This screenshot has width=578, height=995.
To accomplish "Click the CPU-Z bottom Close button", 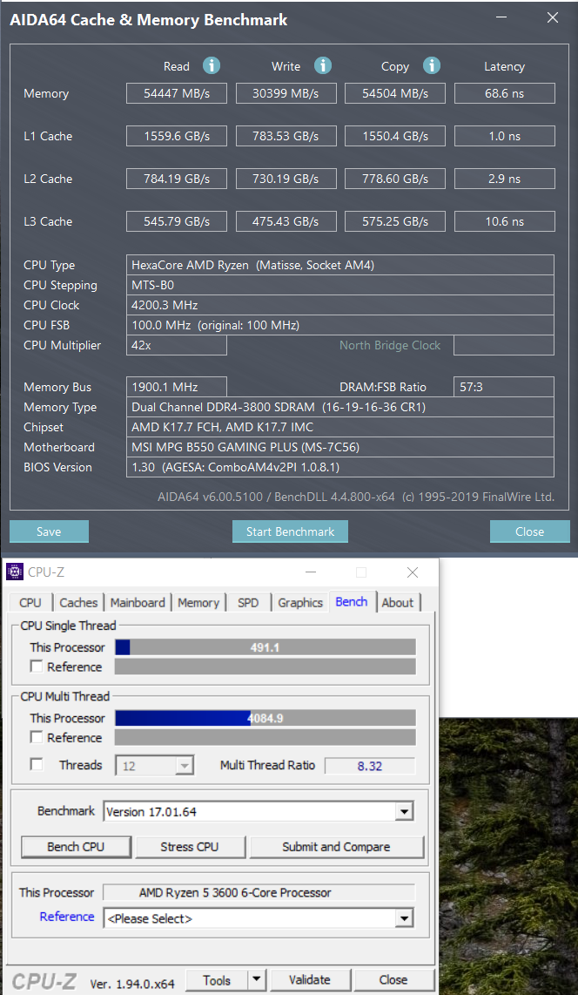I will 393,980.
